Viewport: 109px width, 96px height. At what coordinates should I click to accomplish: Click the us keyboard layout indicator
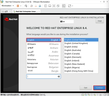click(x=67, y=22)
